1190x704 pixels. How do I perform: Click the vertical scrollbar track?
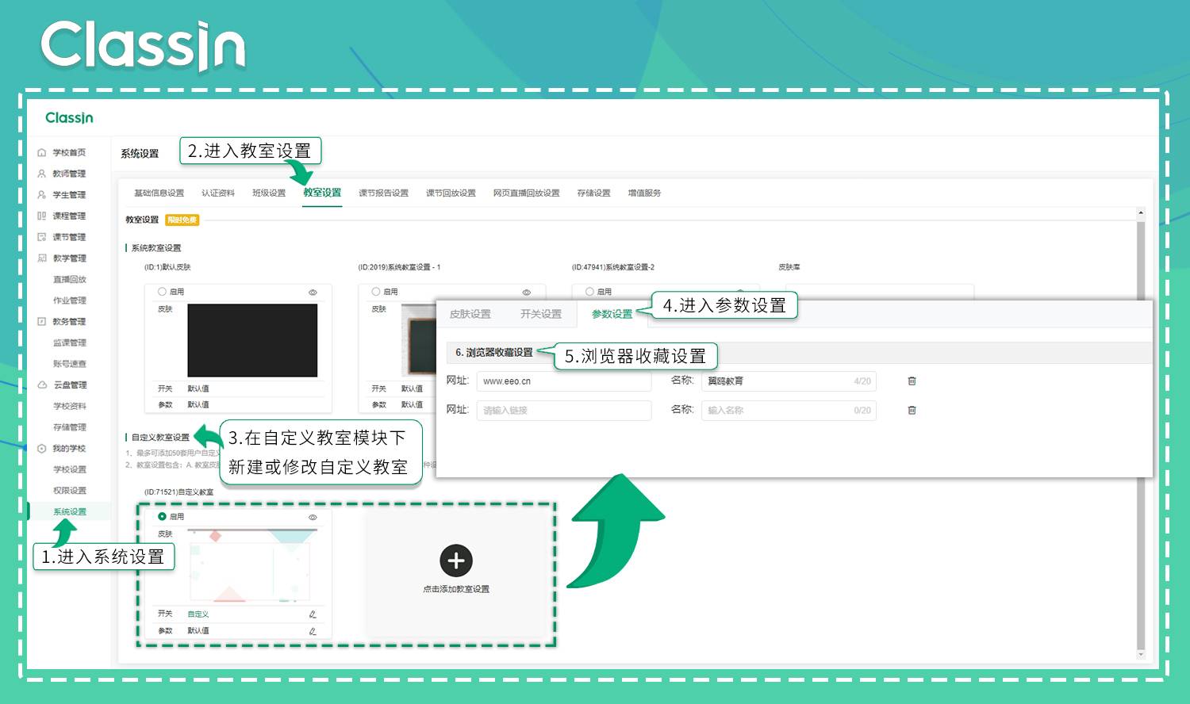click(x=1141, y=434)
